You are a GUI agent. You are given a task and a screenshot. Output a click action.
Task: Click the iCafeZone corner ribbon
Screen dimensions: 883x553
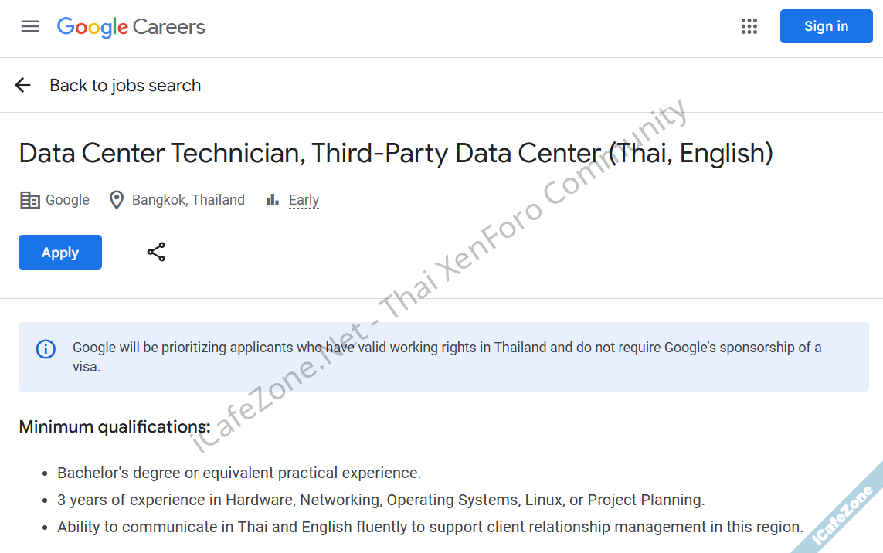point(845,512)
